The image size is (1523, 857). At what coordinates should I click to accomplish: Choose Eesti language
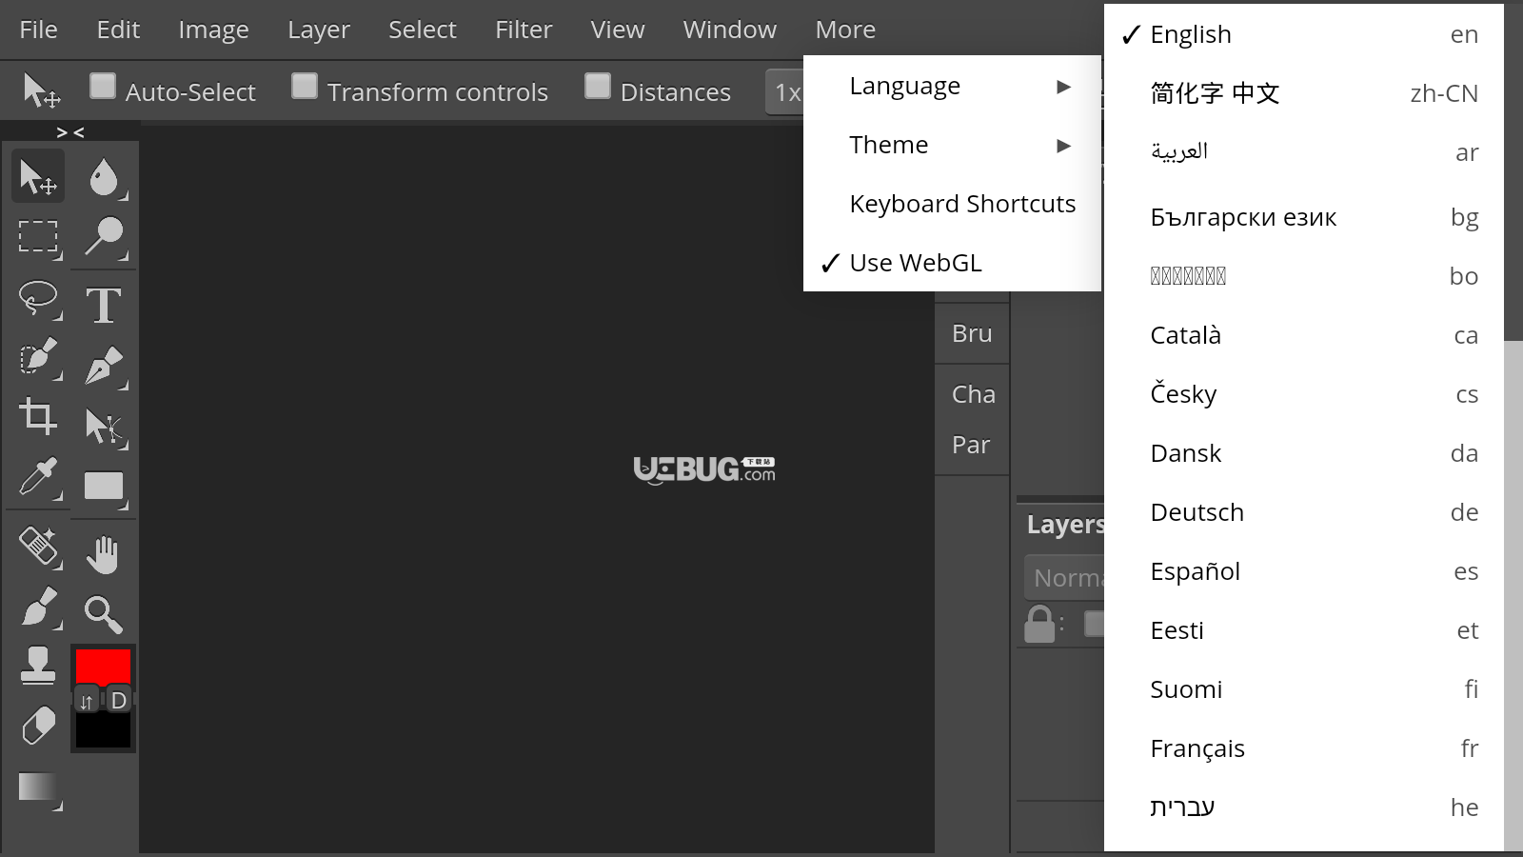1304,630
